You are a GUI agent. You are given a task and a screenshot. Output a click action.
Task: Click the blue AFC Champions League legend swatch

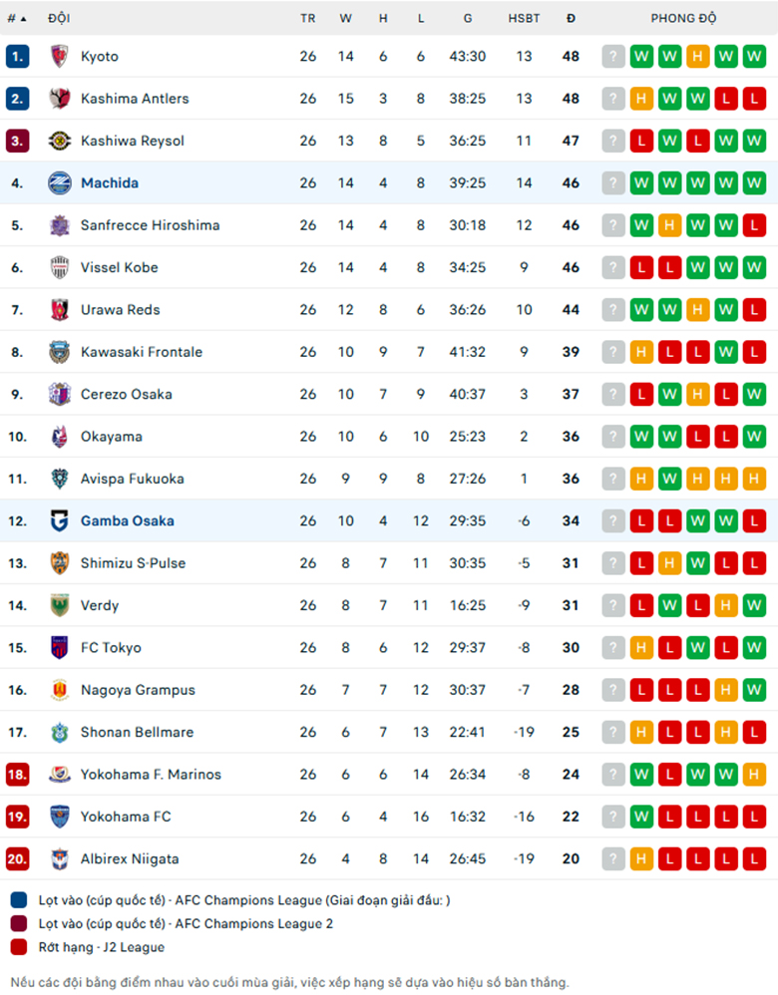[19, 900]
